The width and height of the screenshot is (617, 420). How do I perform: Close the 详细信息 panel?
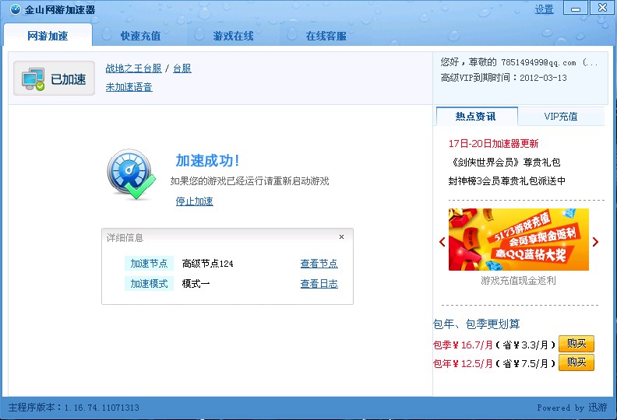click(x=341, y=236)
